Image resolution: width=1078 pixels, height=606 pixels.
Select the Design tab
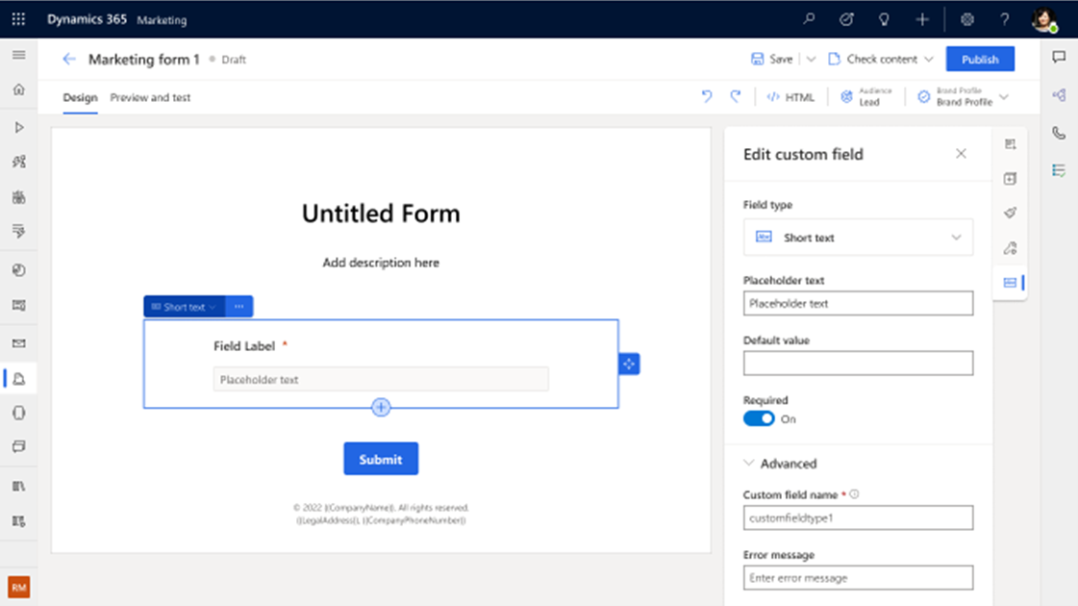pos(80,98)
